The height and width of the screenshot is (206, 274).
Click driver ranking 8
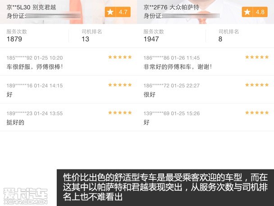[x=220, y=39]
